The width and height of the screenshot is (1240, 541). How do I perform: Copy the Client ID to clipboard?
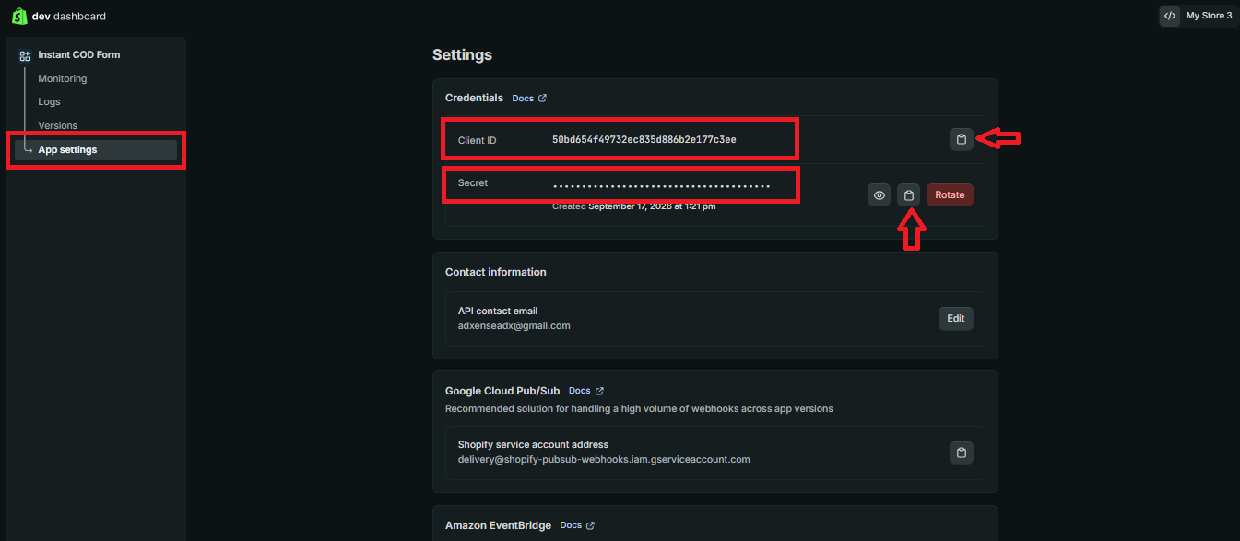pyautogui.click(x=962, y=139)
